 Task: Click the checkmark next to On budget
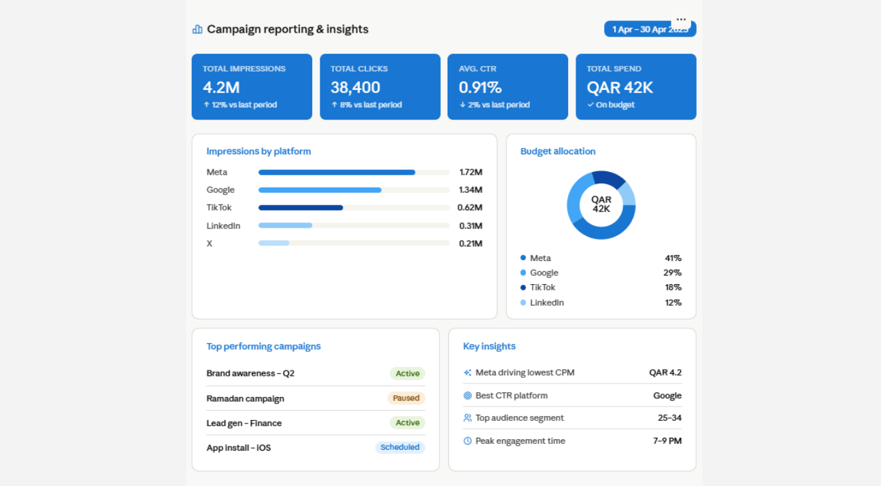(591, 105)
